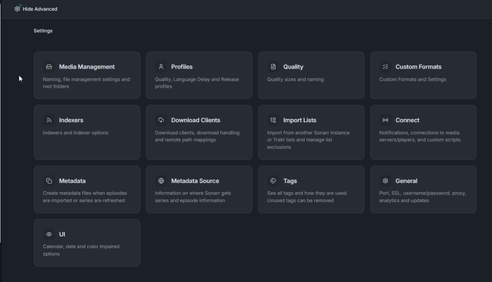The width and height of the screenshot is (492, 282).
Task: Click the Import Lists icon
Action: [x=273, y=120]
